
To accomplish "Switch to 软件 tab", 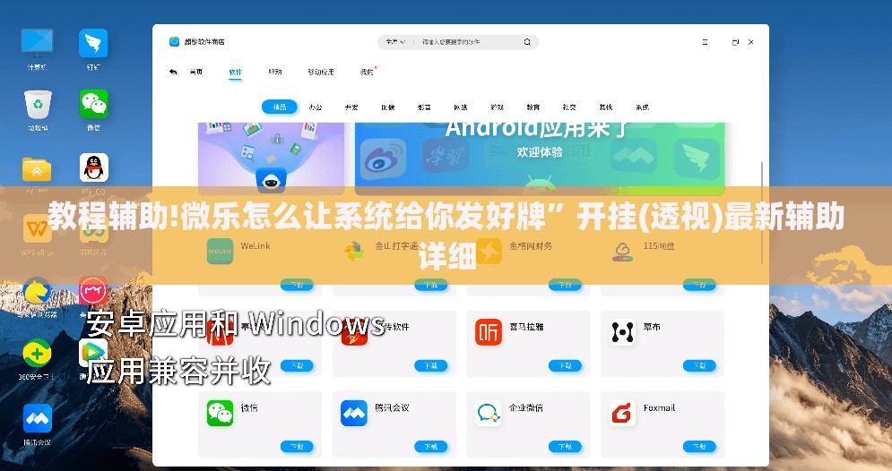I will pos(236,73).
